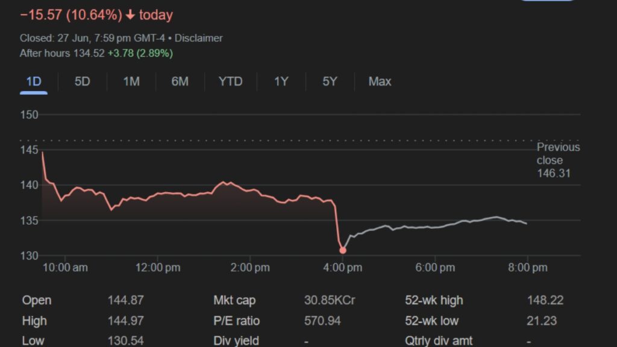This screenshot has height=347, width=617.
Task: Click the red dot marker at 4:00 pm
Action: pos(343,250)
